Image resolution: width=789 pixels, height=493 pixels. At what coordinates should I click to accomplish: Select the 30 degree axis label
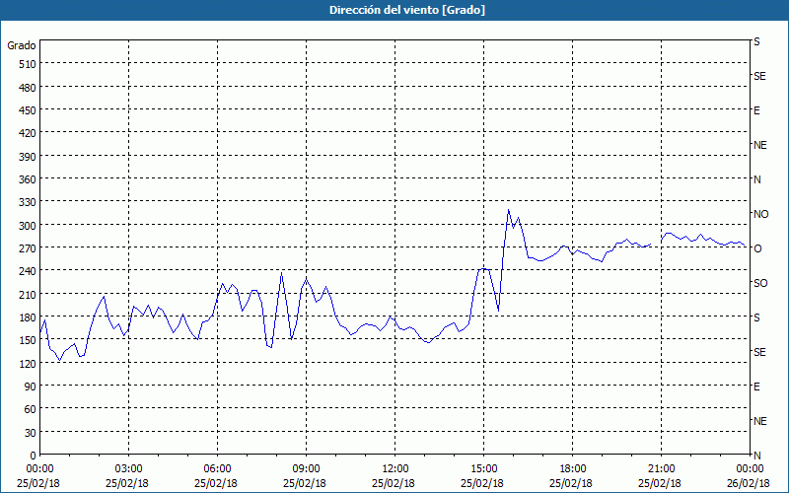(31, 433)
